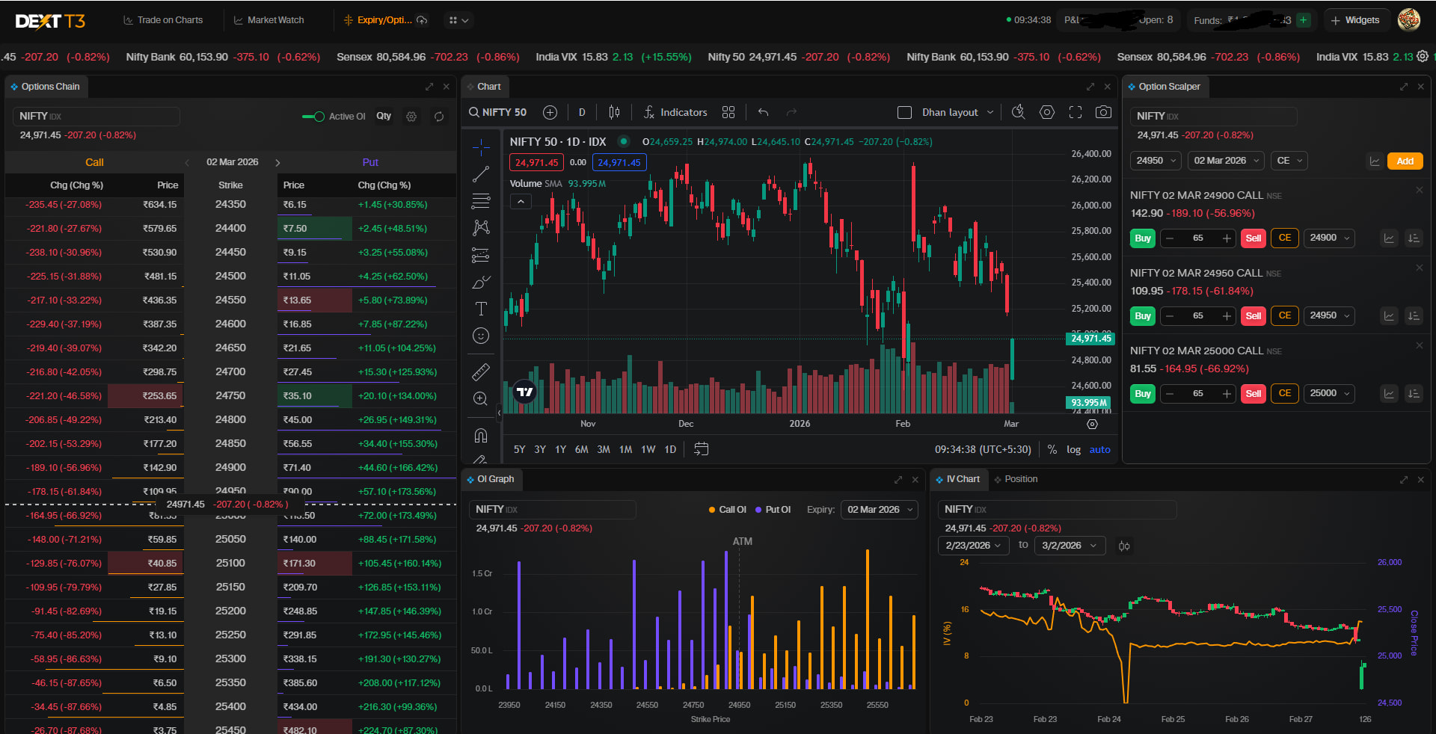Image resolution: width=1436 pixels, height=734 pixels.
Task: Take a chart snapshot with camera icon
Action: 1102,112
